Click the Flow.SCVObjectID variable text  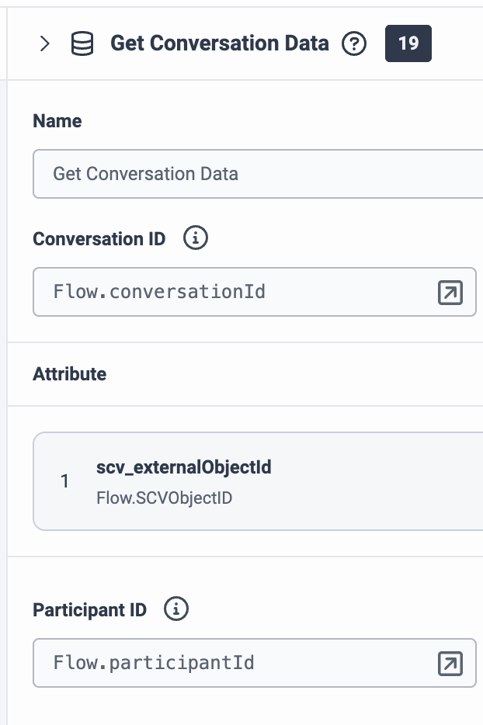165,498
